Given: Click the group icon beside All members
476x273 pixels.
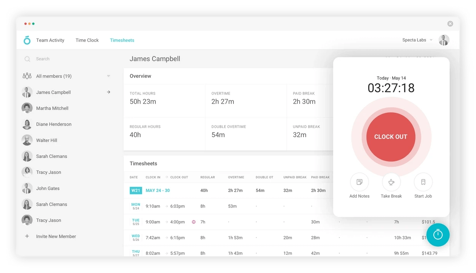Looking at the screenshot, I should 27,76.
